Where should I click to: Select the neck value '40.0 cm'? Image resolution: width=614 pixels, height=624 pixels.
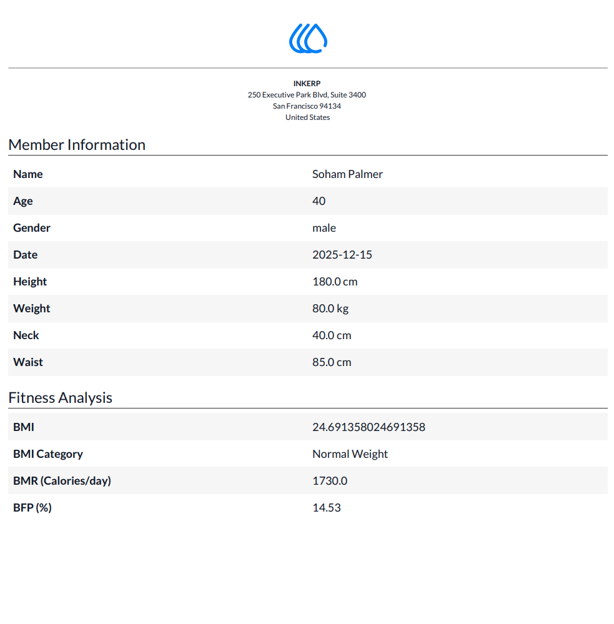point(332,335)
